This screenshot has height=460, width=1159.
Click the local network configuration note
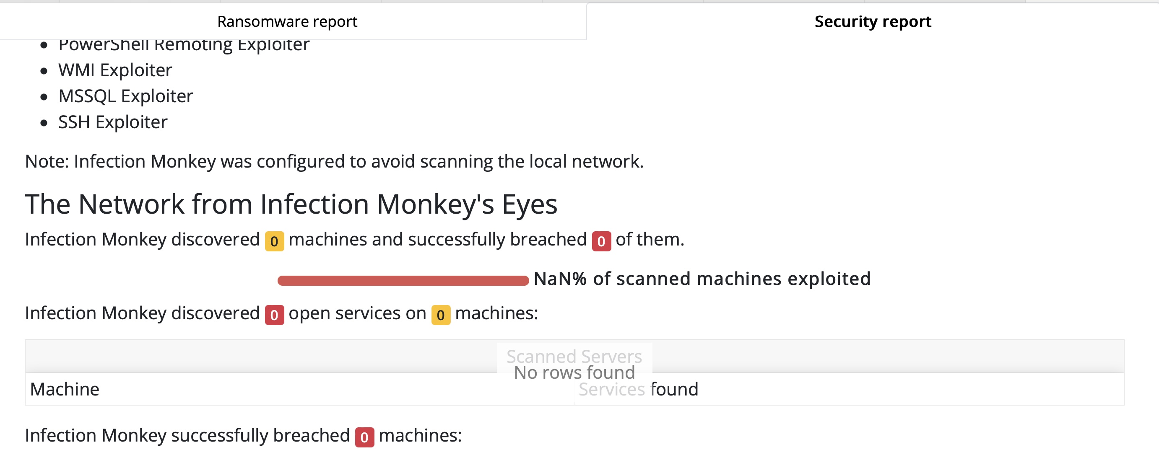tap(335, 161)
